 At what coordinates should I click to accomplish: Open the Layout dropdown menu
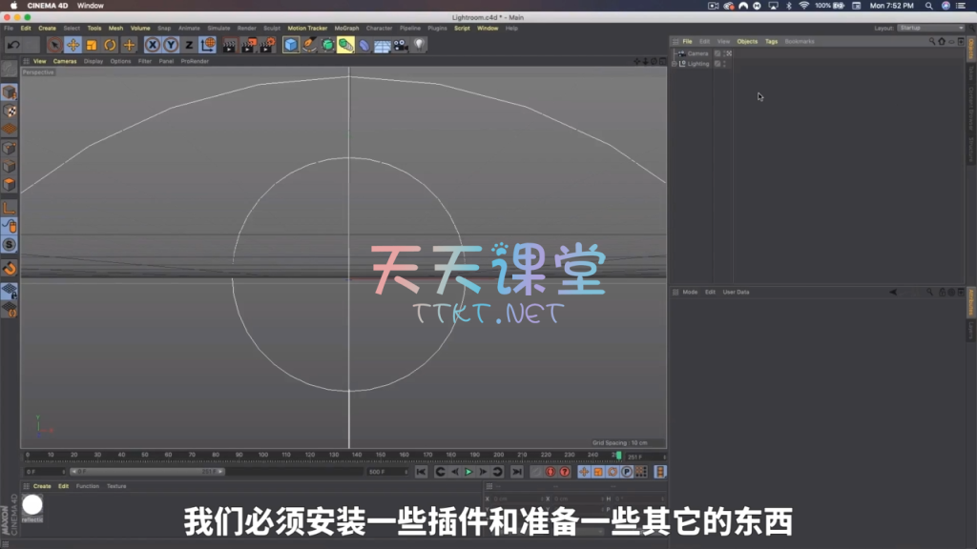931,28
